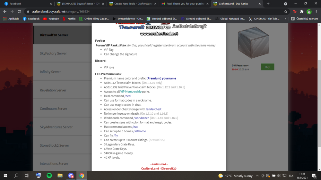Screen dimensions: 321x180
Task: Show hidden system tray icons
Action: (x=257, y=176)
